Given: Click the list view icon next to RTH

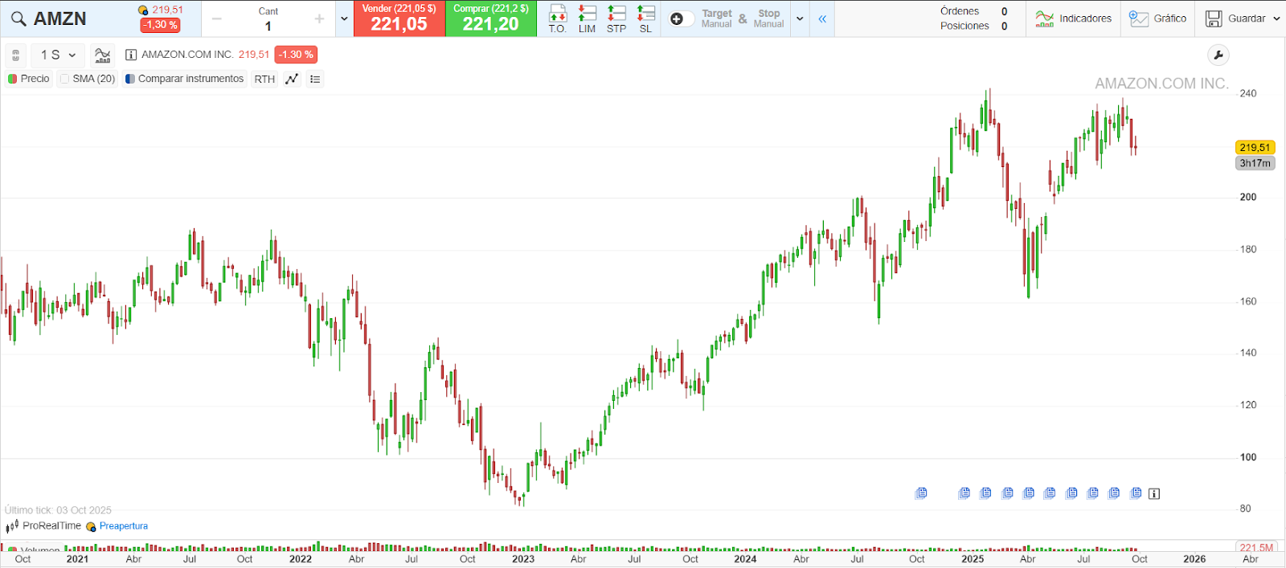Looking at the screenshot, I should pos(315,79).
